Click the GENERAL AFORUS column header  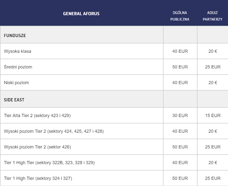[x=81, y=14]
